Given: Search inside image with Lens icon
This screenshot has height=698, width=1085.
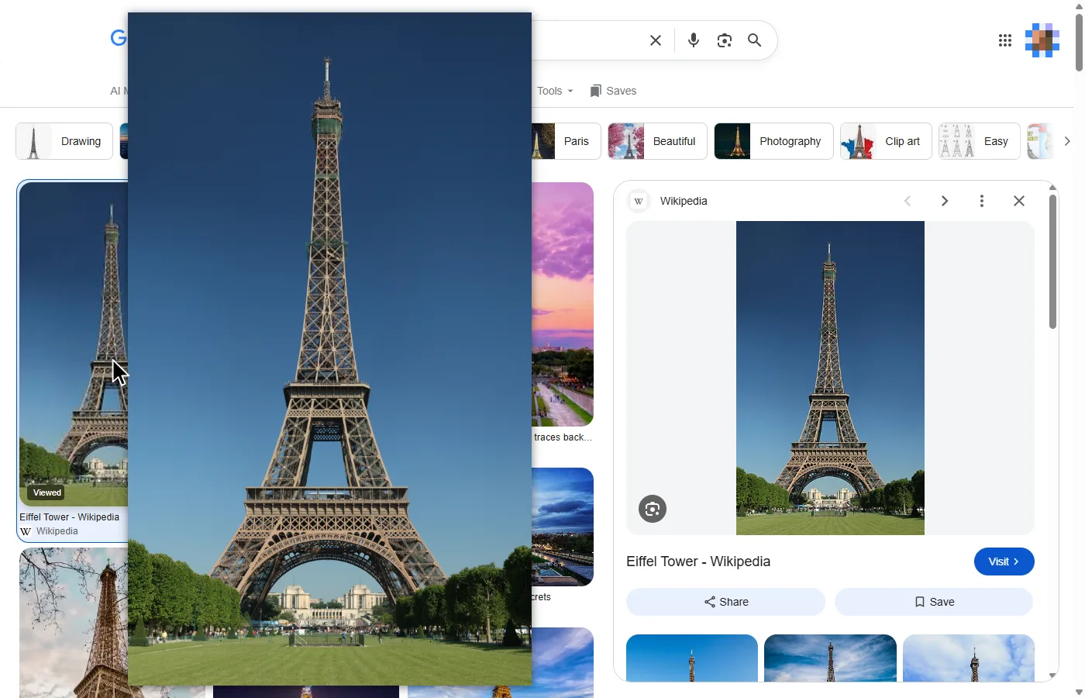Looking at the screenshot, I should click(653, 509).
